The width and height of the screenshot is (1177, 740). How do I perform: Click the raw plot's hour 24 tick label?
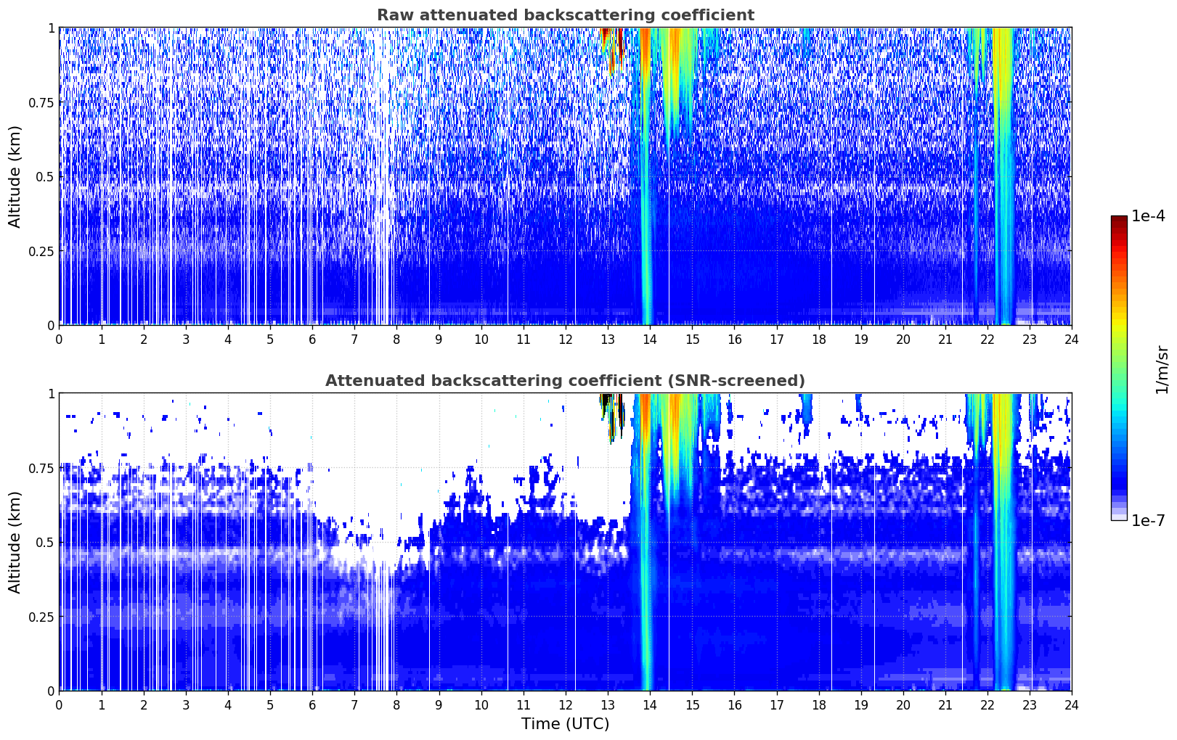1072,339
